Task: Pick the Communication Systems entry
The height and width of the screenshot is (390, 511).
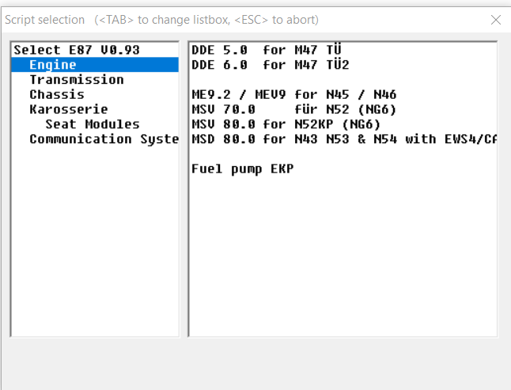Action: pyautogui.click(x=103, y=139)
